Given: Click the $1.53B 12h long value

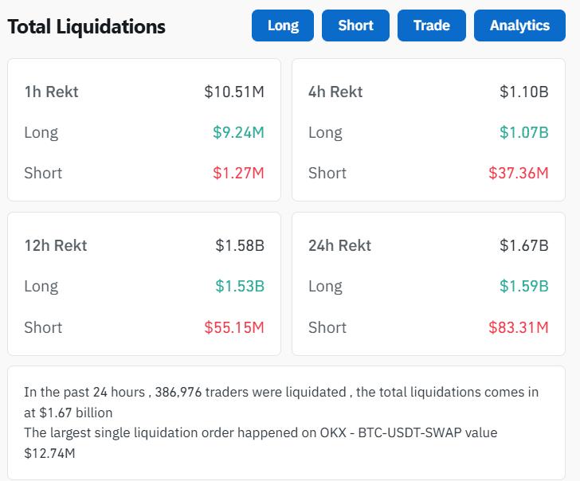Looking at the screenshot, I should pos(239,286).
